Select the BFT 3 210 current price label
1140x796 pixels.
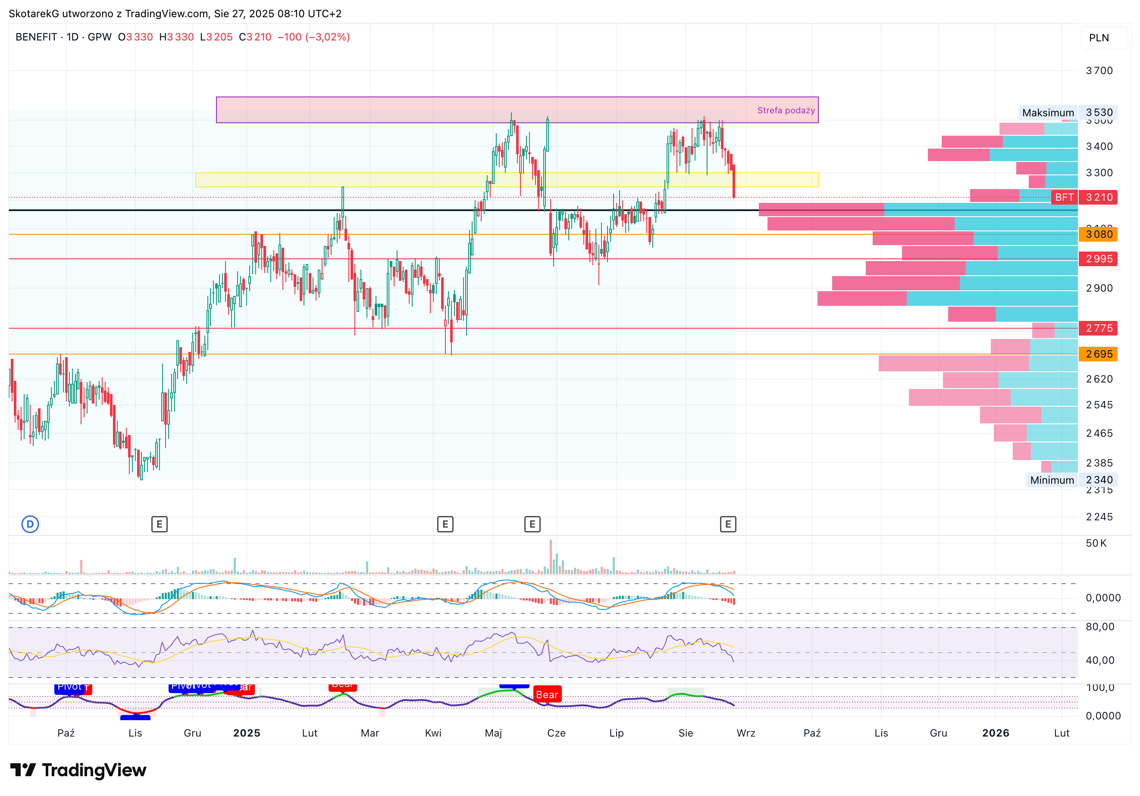coord(1084,197)
